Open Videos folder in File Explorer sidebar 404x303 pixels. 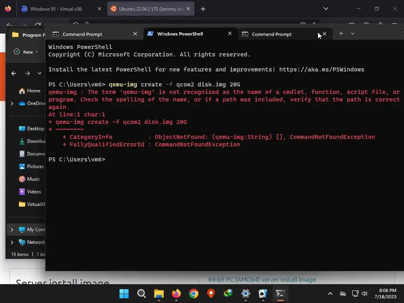pyautogui.click(x=30, y=192)
